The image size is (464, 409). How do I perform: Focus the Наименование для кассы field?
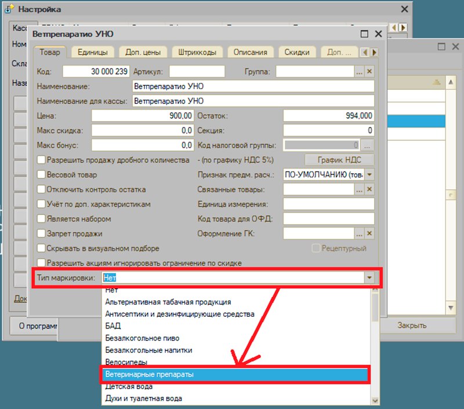click(x=253, y=101)
